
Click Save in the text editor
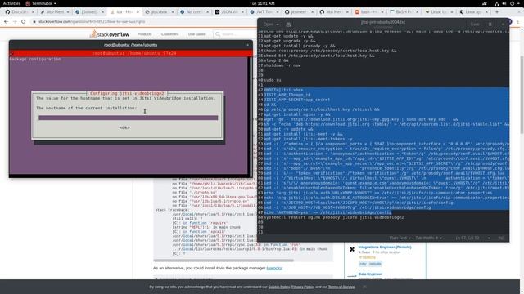475,24
